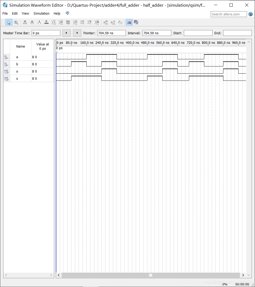Open the File menu
The image size is (255, 287).
pyautogui.click(x=5, y=13)
